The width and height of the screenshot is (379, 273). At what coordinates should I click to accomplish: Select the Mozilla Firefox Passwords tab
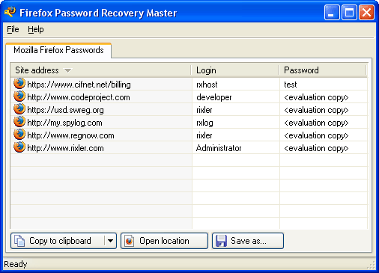click(x=58, y=50)
